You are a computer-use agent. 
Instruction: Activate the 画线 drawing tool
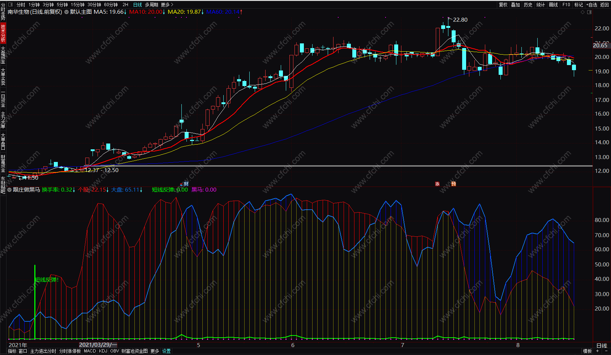(553, 5)
